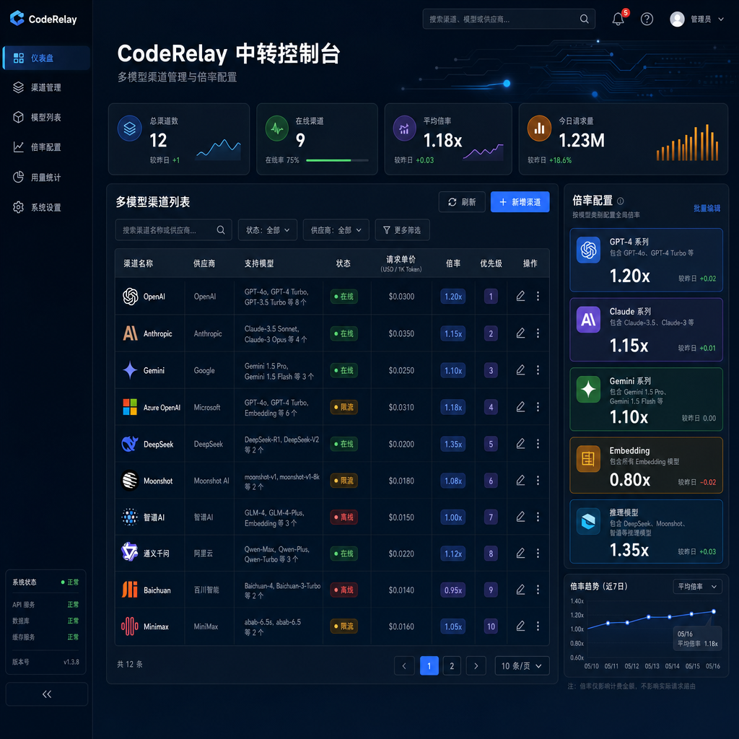Edit the Baichuan channel

(520, 590)
